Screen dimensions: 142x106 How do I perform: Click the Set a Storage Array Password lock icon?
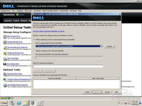point(5,48)
